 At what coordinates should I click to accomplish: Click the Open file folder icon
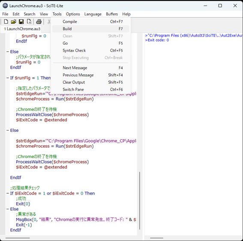tap(14, 21)
